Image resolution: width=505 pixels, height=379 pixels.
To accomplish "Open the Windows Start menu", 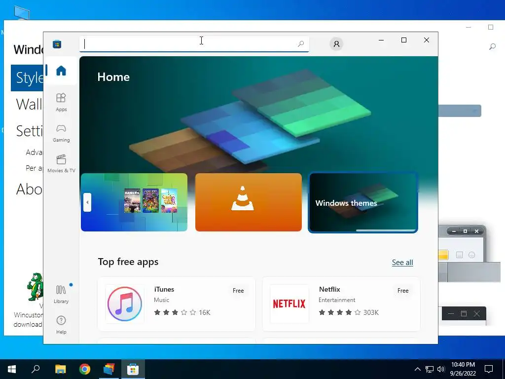I will 12,369.
